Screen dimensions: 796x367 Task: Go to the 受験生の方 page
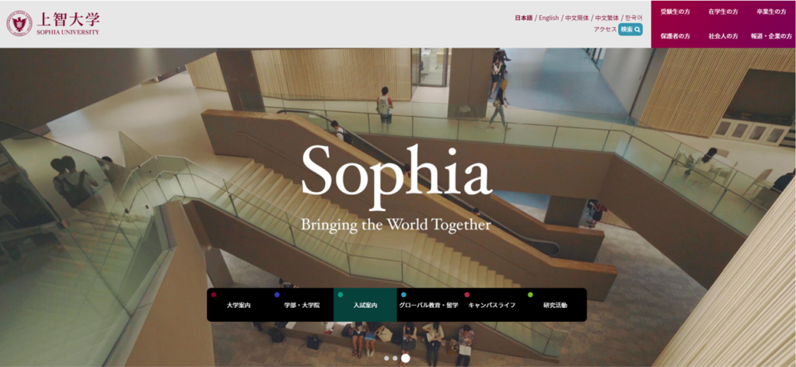coord(676,12)
